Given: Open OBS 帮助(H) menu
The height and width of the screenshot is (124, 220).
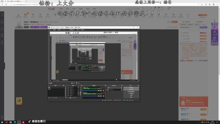Looking at the screenshot, I should coord(82,30).
